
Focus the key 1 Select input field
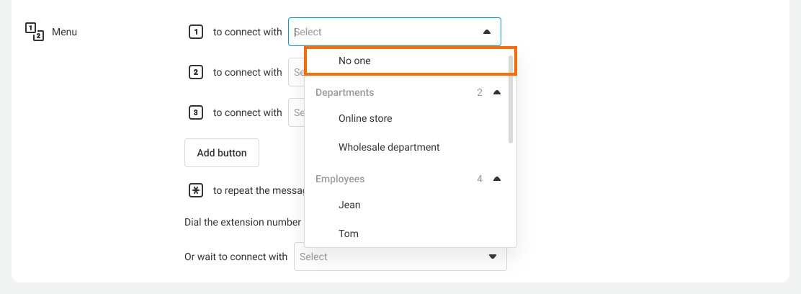[382, 32]
